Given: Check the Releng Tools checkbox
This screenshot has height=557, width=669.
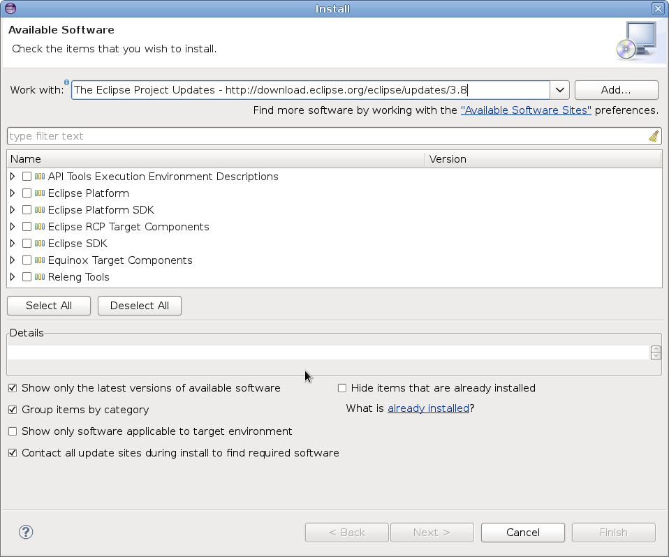Looking at the screenshot, I should pyautogui.click(x=27, y=277).
